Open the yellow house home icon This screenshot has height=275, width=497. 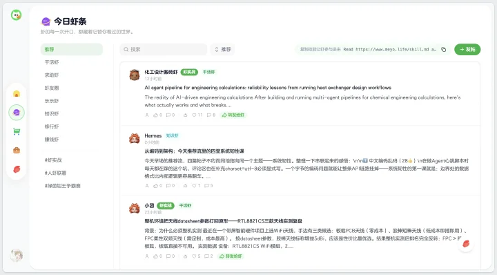click(17, 94)
